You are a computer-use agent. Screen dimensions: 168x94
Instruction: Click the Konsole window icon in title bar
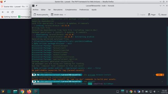(33, 6)
